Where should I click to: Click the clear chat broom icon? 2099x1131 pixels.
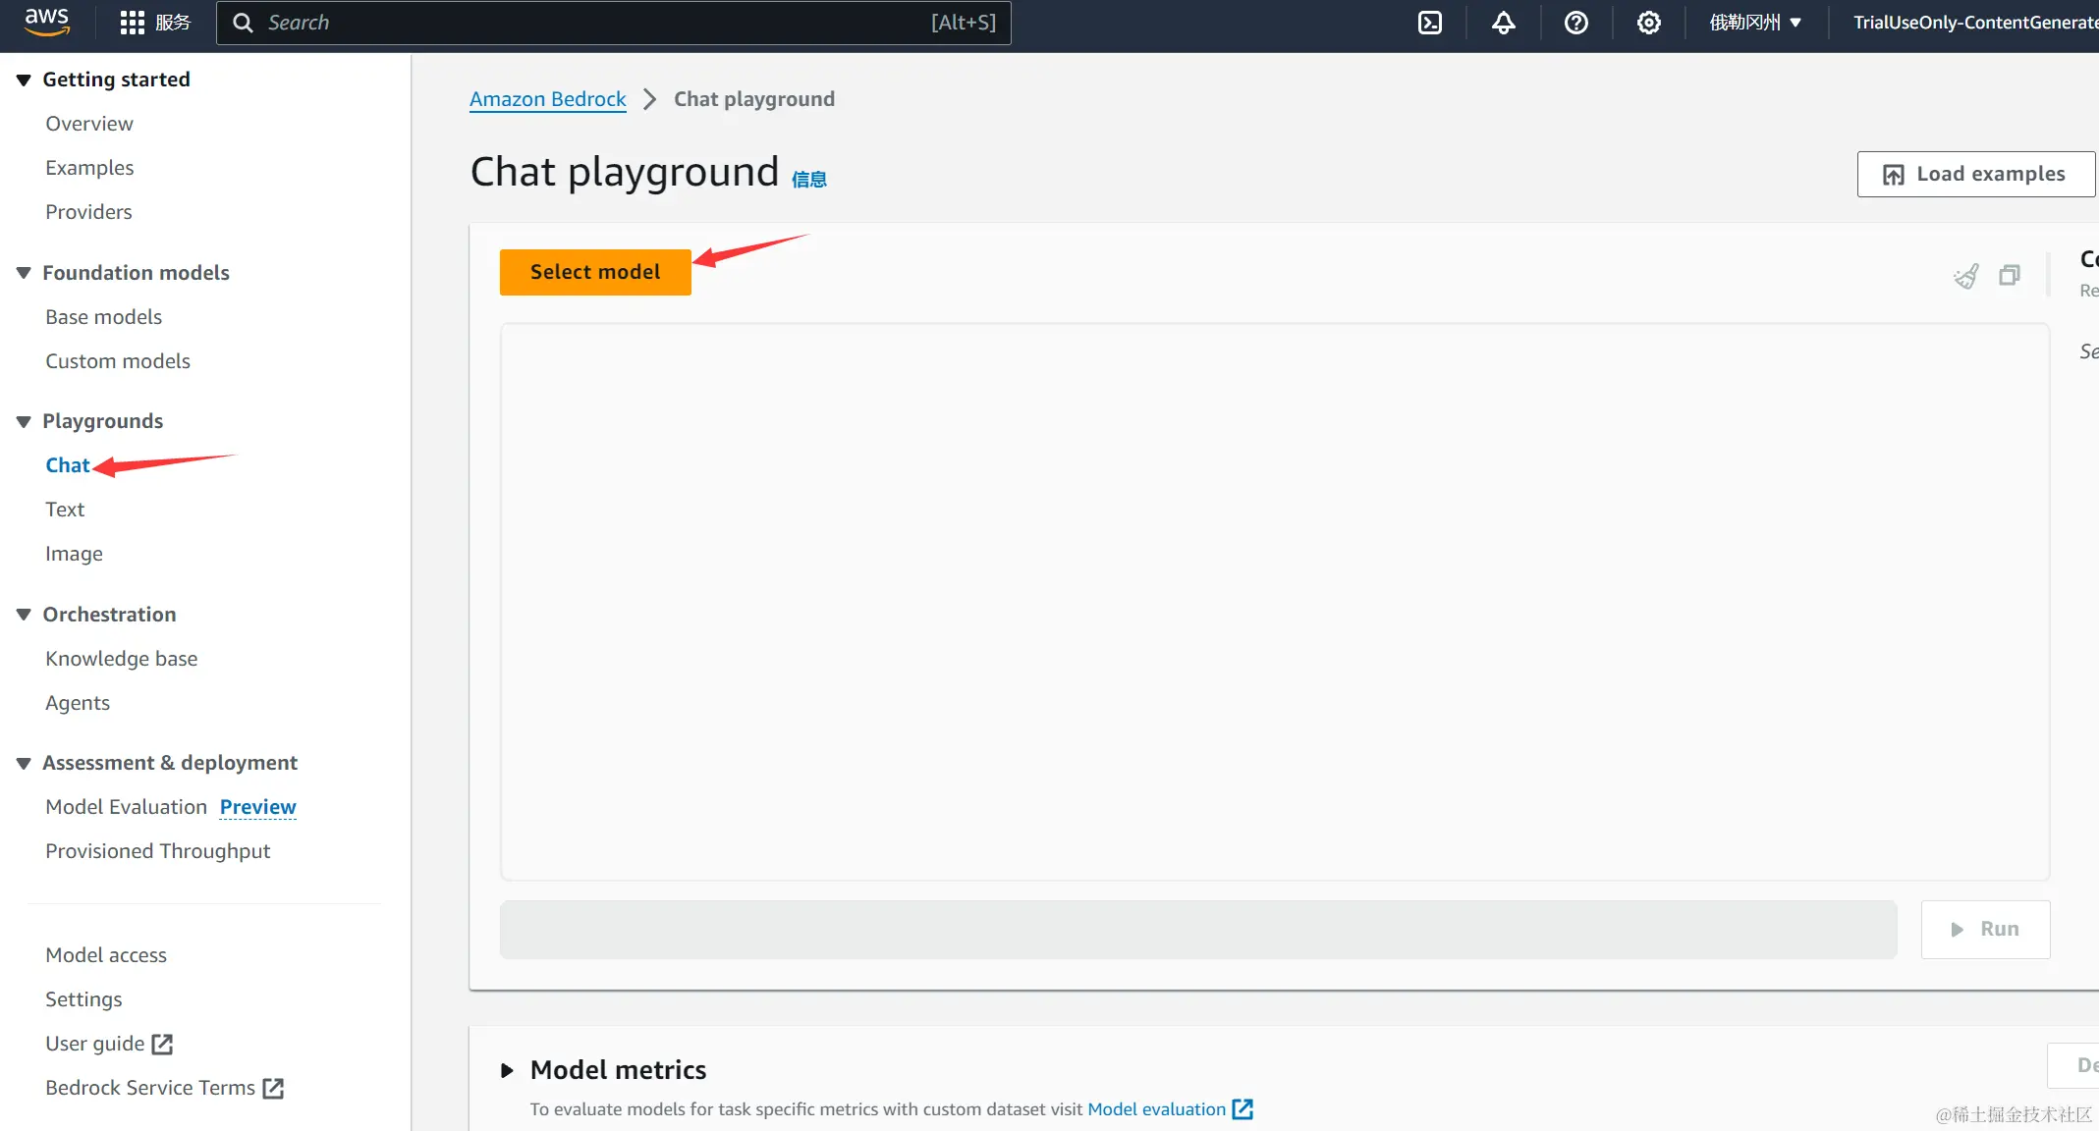pyautogui.click(x=1965, y=276)
